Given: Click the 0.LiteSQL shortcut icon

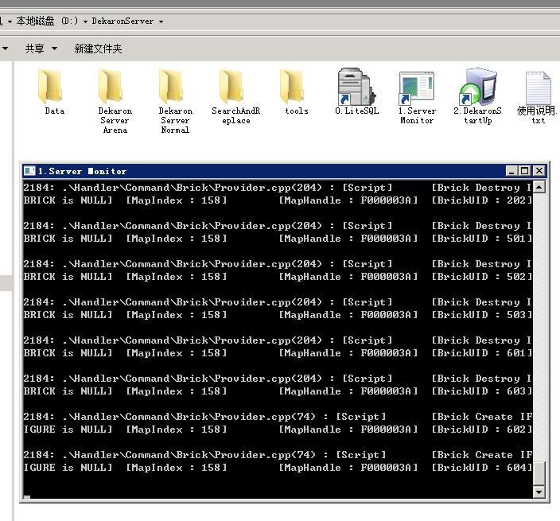Looking at the screenshot, I should [356, 86].
